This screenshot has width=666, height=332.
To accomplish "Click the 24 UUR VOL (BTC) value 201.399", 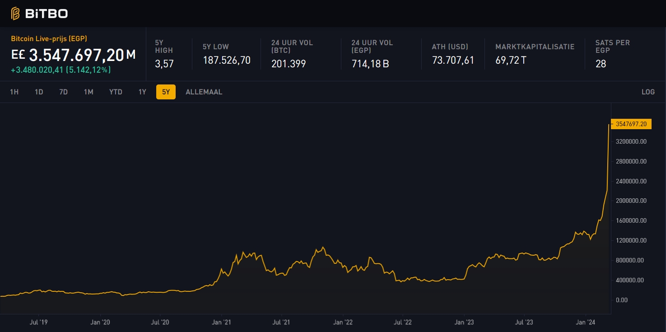I will tap(289, 64).
